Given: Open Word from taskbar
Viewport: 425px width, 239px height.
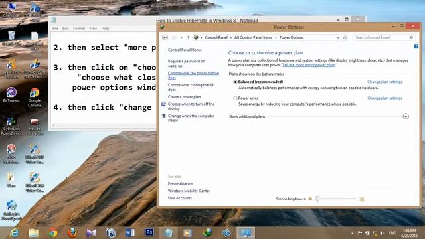Looking at the screenshot, I should [x=130, y=233].
